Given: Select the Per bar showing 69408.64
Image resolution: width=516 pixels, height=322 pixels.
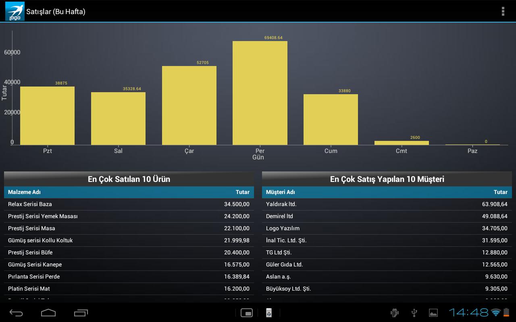Looking at the screenshot, I should click(x=260, y=93).
